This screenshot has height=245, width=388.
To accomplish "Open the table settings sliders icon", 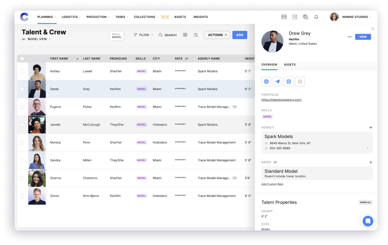I will point(196,35).
